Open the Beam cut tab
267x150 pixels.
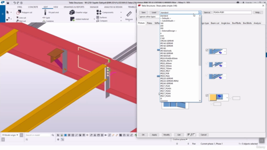point(215,23)
